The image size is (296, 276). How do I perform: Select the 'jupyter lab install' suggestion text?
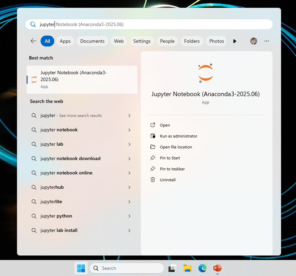tap(59, 230)
